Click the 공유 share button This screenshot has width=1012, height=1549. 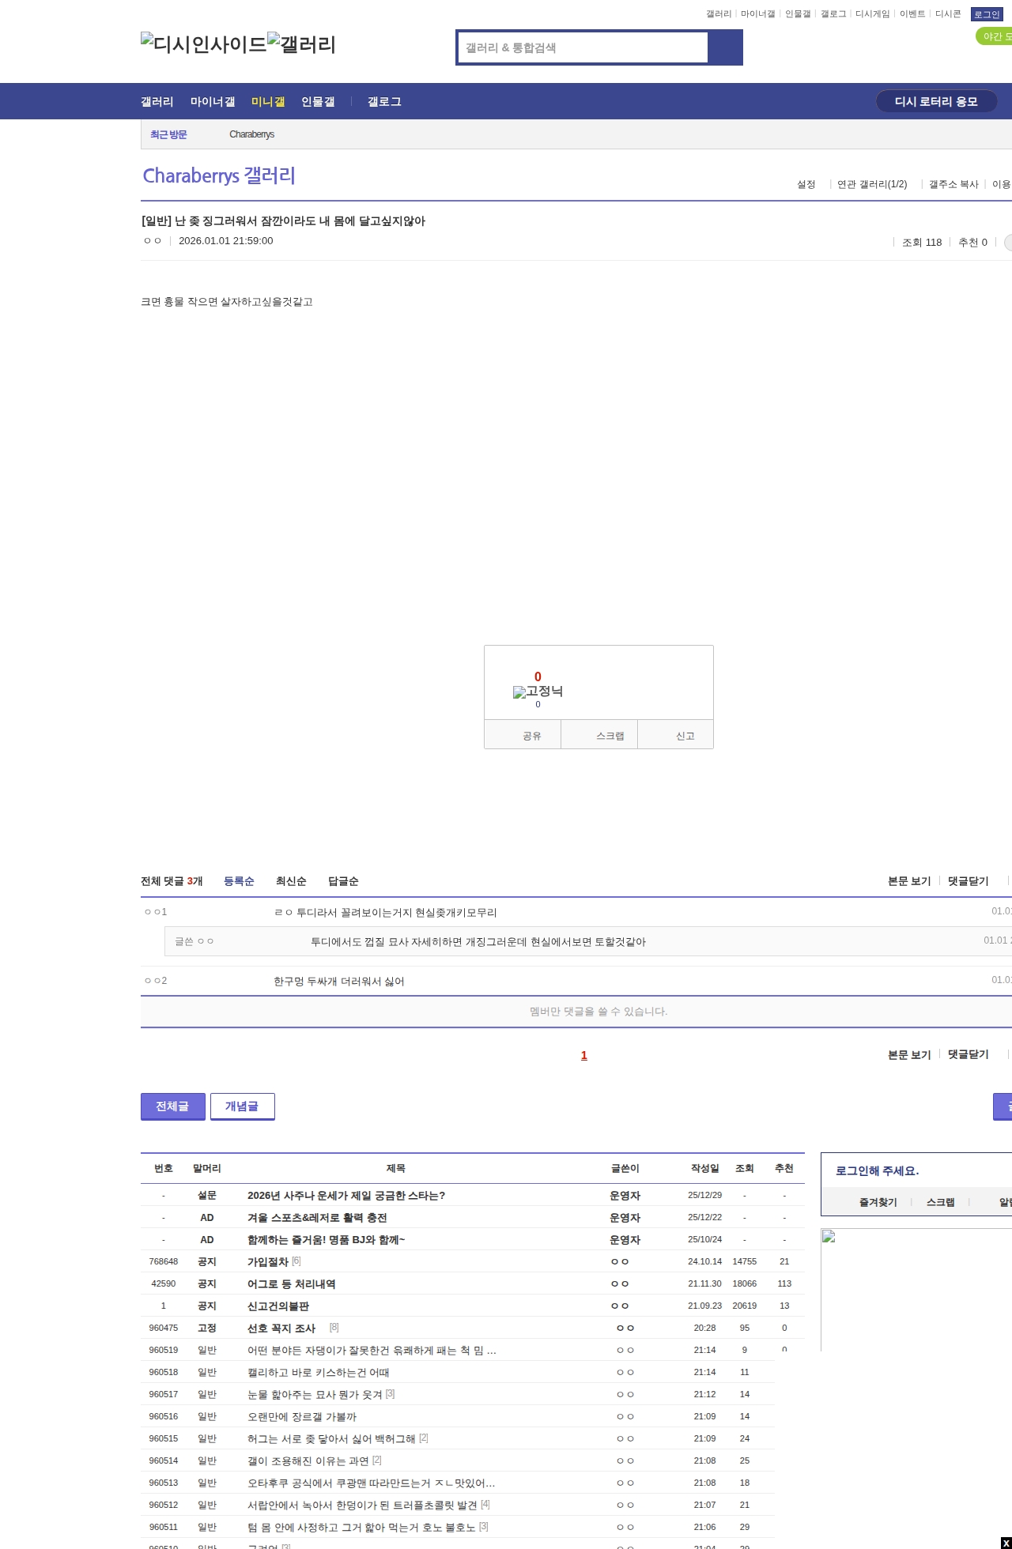pyautogui.click(x=531, y=736)
